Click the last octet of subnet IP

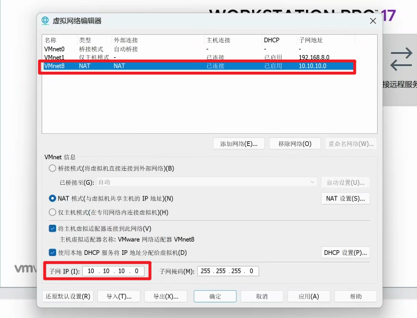[x=136, y=271]
